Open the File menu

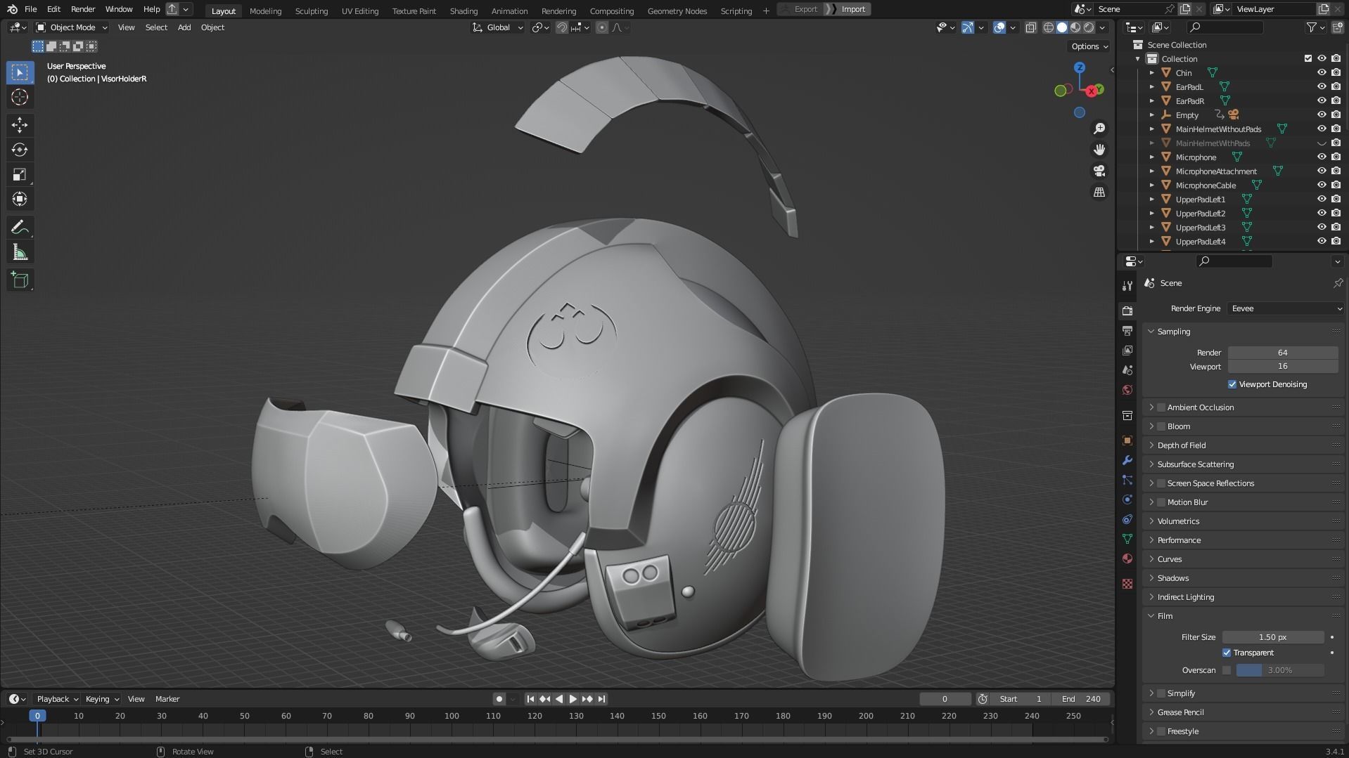(x=30, y=9)
